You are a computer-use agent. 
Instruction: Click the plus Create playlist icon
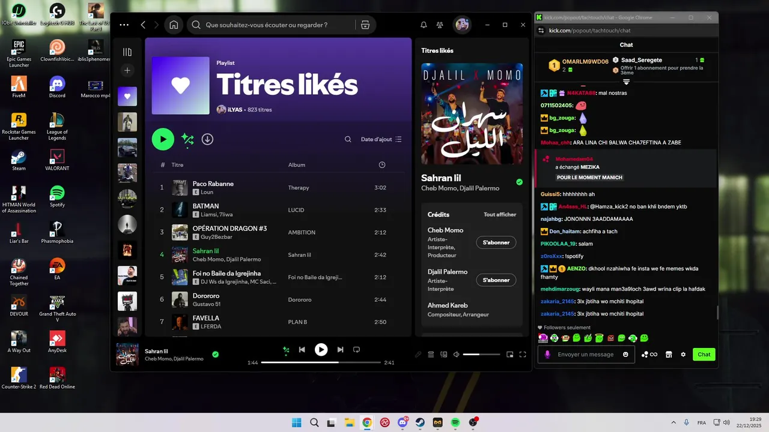coord(127,71)
